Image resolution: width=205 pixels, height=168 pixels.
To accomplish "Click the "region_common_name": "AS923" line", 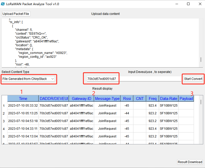I will 43,53.
